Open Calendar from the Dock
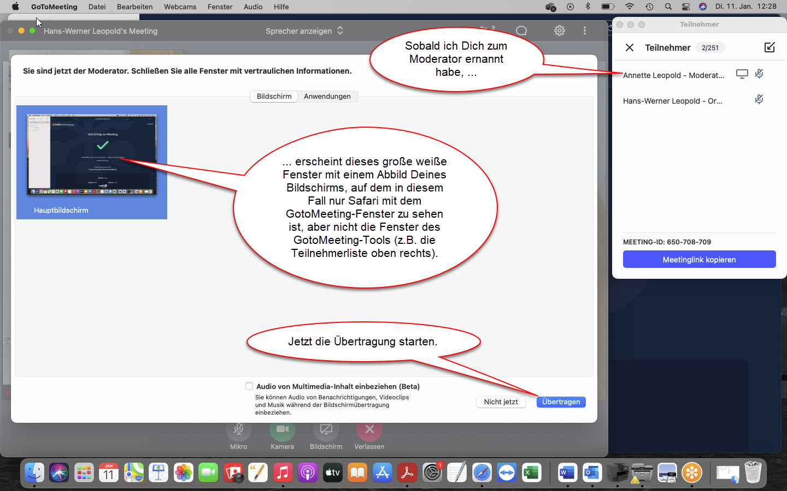Screen dimensions: 787x491 coord(109,472)
